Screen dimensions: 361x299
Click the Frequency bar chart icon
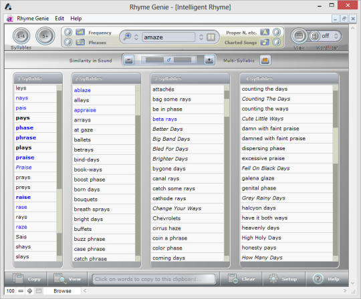pos(80,32)
